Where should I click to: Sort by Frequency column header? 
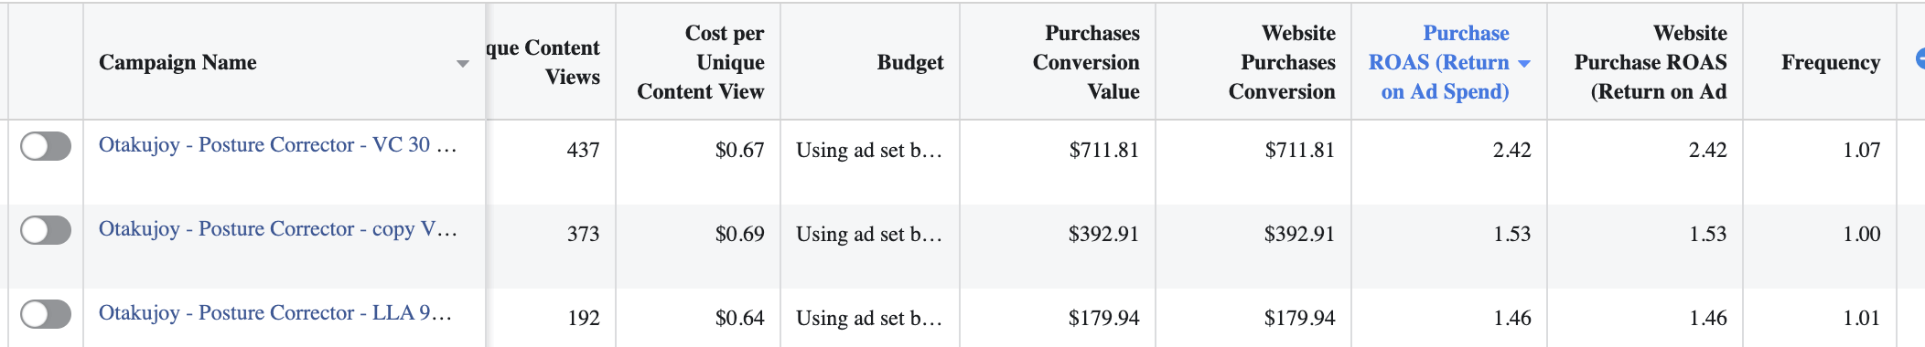tap(1831, 62)
